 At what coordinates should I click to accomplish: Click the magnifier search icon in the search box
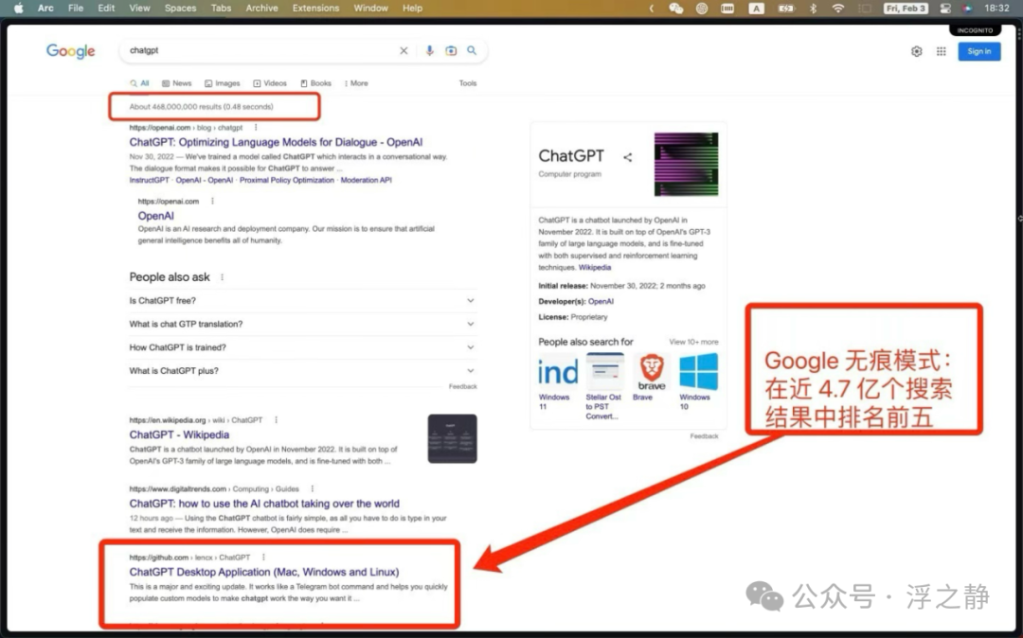472,51
